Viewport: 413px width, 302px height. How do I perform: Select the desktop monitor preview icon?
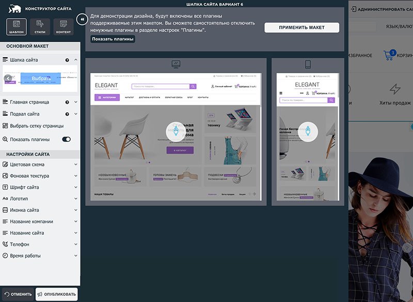[x=176, y=64]
